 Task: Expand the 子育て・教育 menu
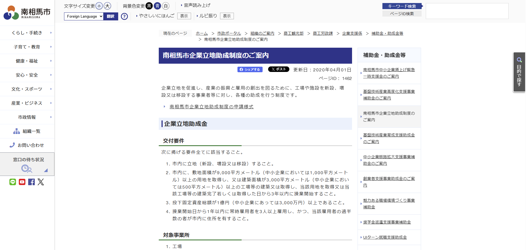(x=27, y=47)
